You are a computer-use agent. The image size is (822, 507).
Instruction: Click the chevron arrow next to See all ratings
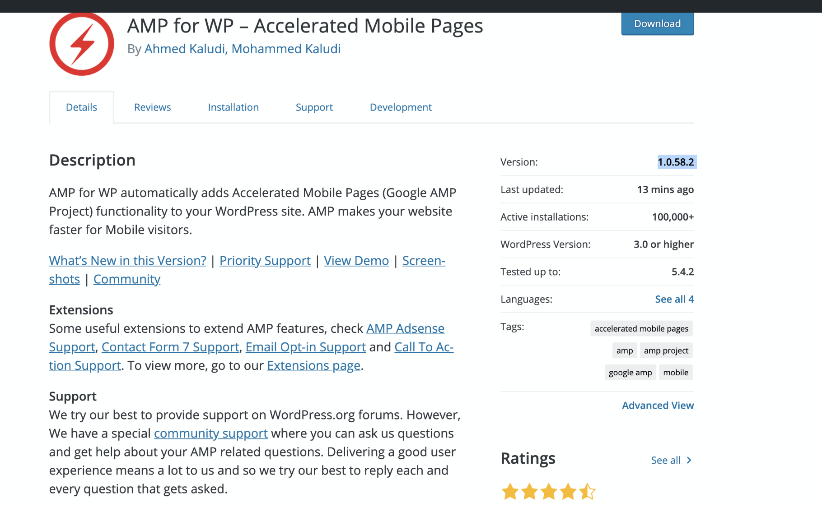[x=689, y=460]
